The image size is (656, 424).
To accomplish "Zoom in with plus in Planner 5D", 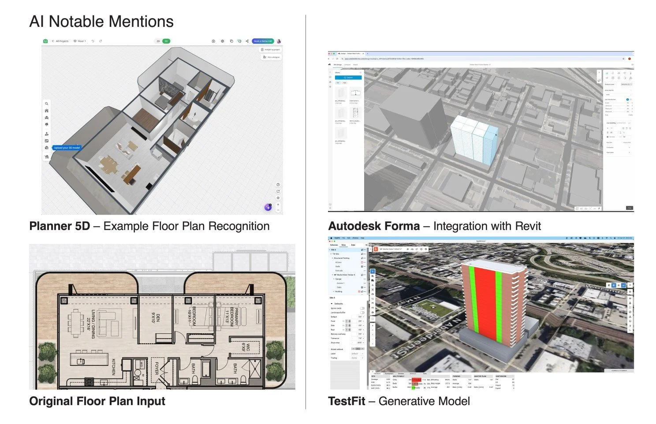I will (x=278, y=205).
